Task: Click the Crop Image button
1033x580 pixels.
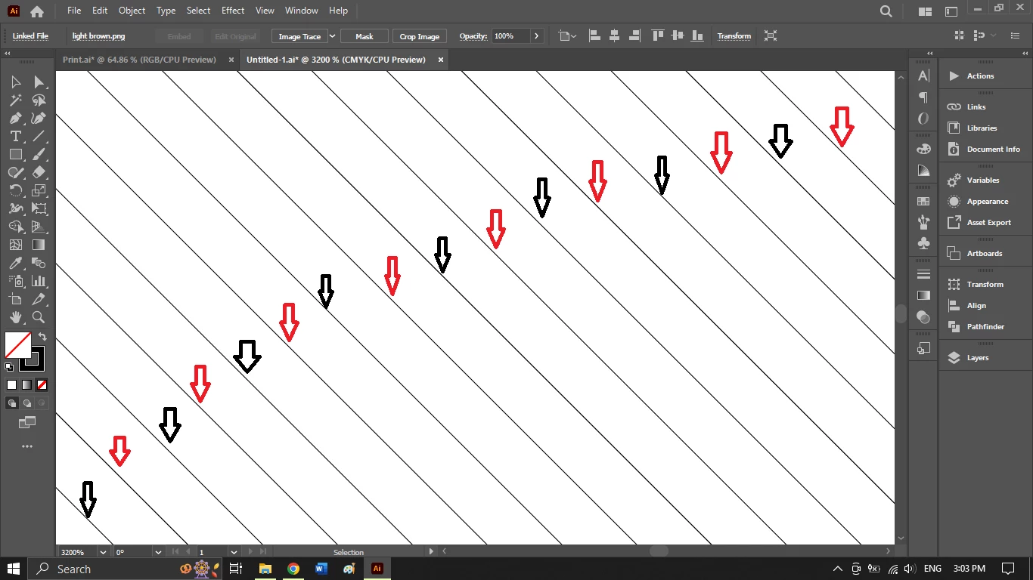Action: pyautogui.click(x=419, y=36)
